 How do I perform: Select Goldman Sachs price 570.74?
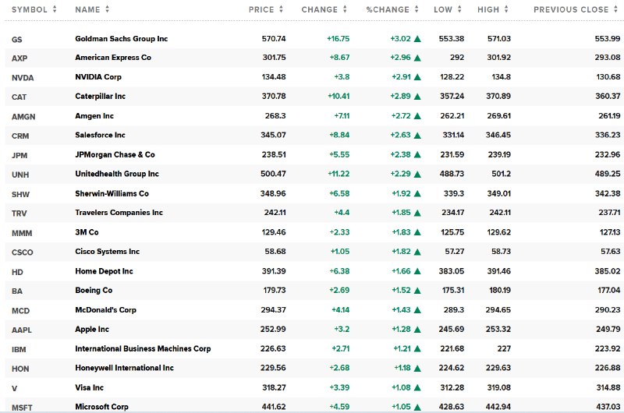[x=274, y=38]
